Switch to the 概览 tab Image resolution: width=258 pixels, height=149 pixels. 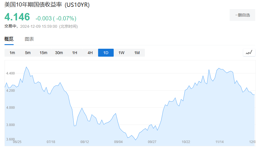point(9,39)
